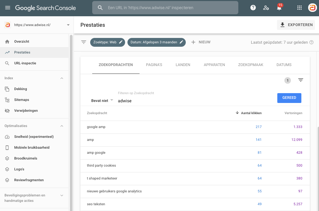Screen dimensions: 319x211
Task: Open the adwise.nl property selector dropdown
Action: click(x=68, y=25)
